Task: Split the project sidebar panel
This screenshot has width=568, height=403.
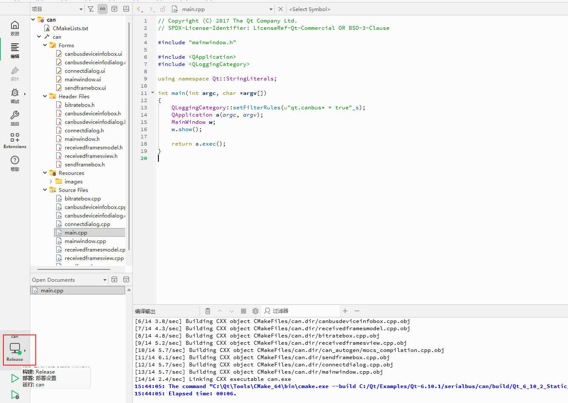Action: tap(115, 9)
